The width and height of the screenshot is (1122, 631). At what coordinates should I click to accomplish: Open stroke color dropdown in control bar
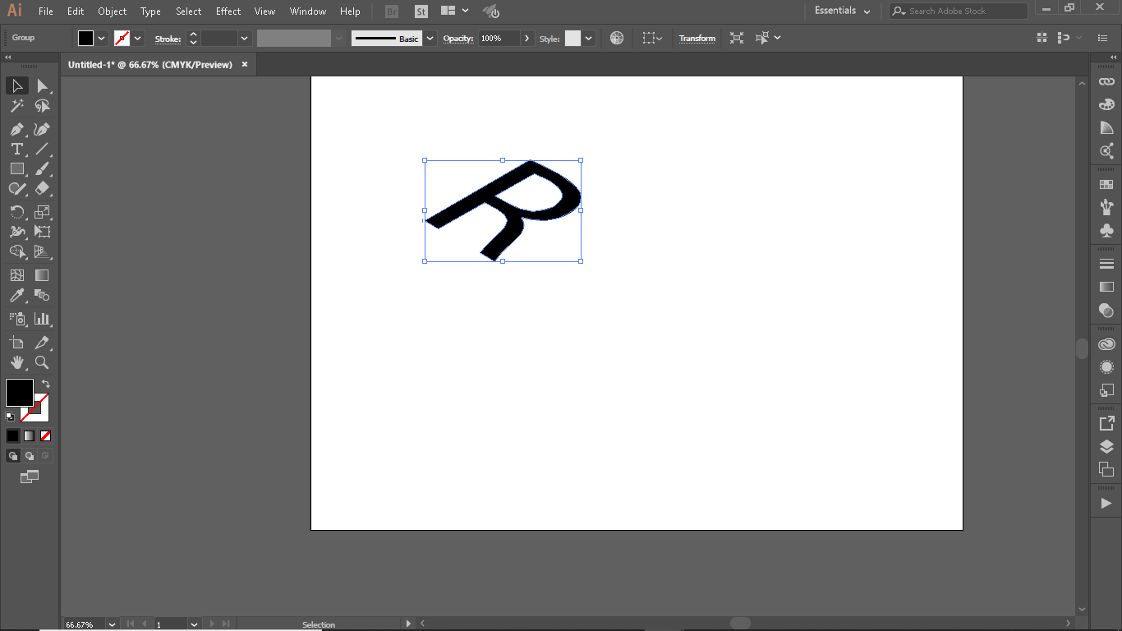pos(138,38)
